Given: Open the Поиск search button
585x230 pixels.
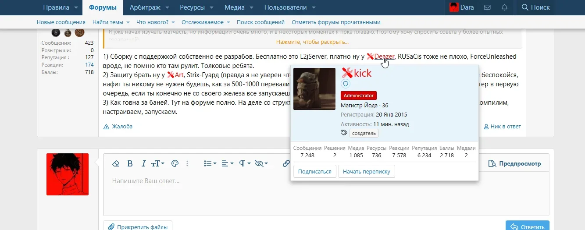Looking at the screenshot, I should click(x=535, y=7).
